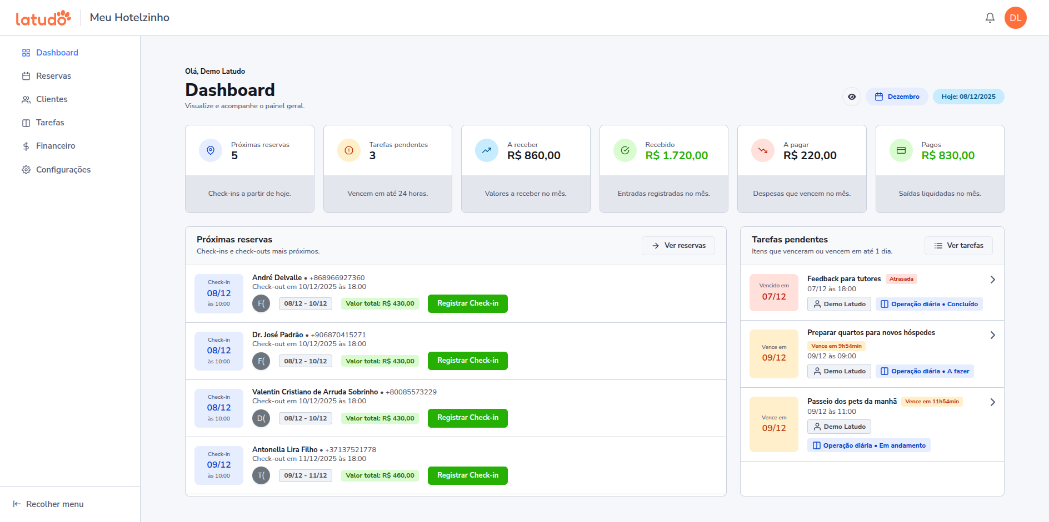Collapse sidebar with Recolher menu
Screen dimensions: 1049x522
[x=48, y=504]
